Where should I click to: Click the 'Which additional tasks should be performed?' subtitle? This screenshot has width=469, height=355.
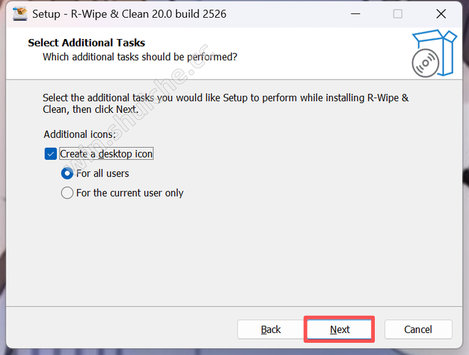(139, 56)
